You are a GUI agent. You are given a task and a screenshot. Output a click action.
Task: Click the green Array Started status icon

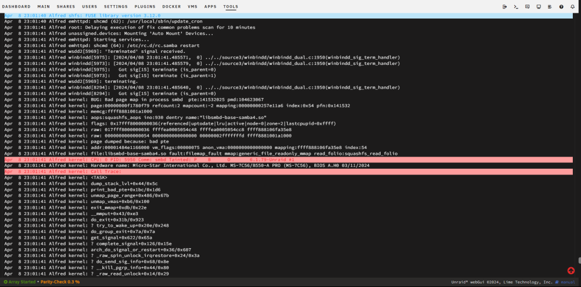click(x=6, y=282)
